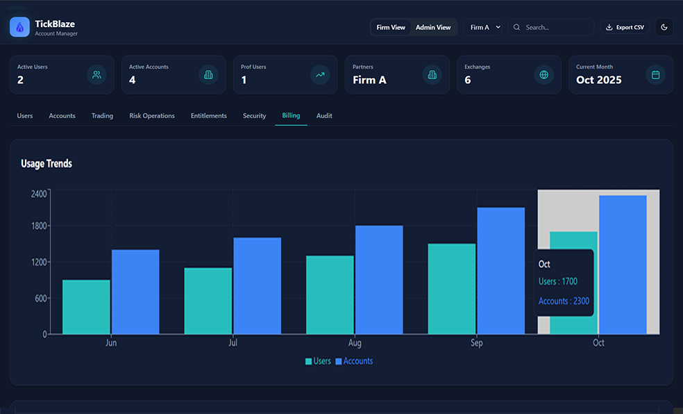
Task: Click the Partners building icon
Action: [432, 75]
